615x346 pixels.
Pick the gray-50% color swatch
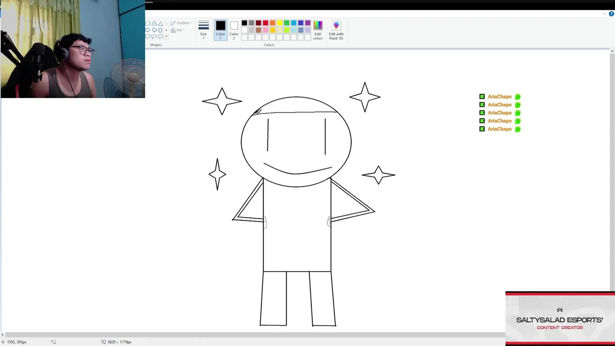tap(251, 23)
